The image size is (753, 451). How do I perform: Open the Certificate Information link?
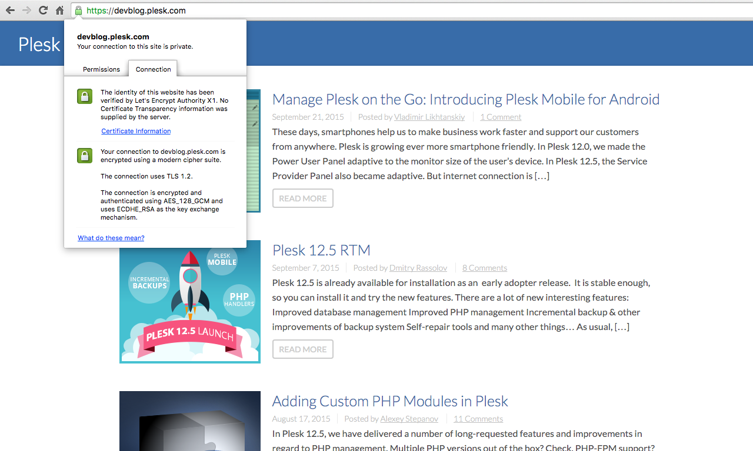coord(136,131)
